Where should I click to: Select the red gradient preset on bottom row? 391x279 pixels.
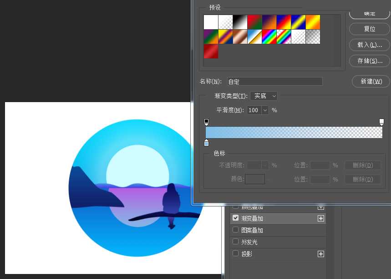coord(211,52)
